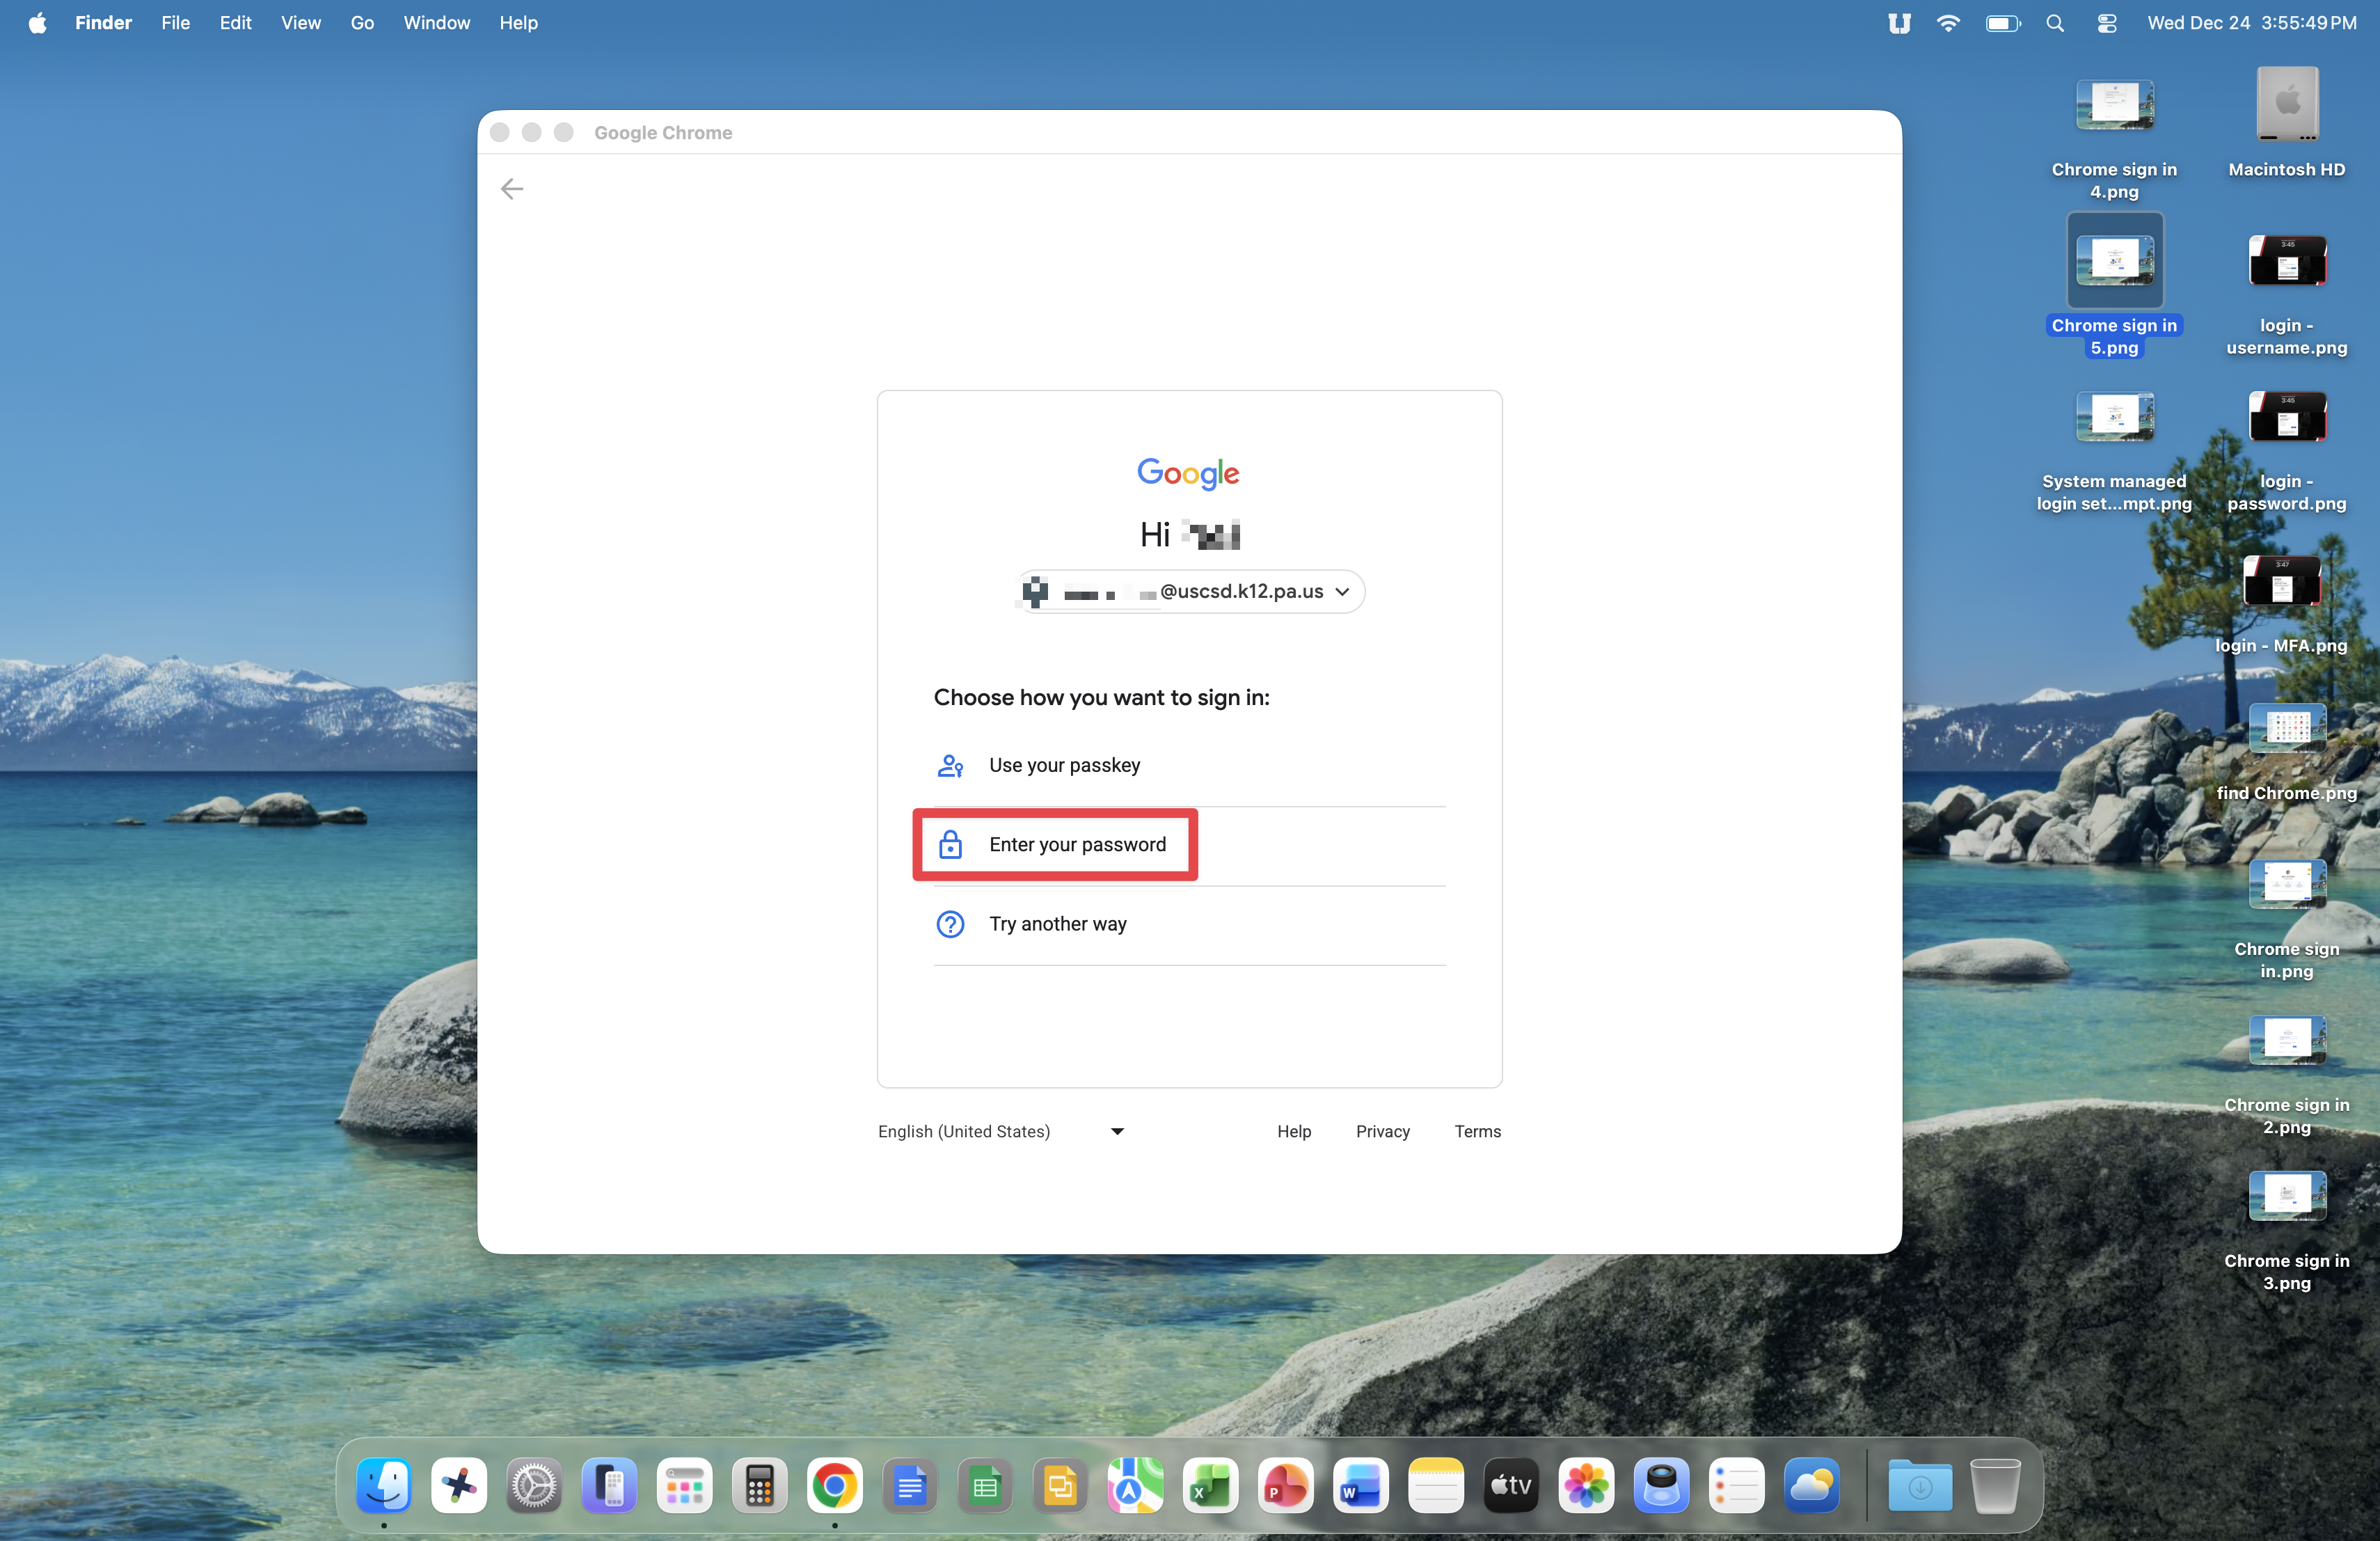
Task: Click Spotlight search icon in menu bar
Action: pos(2054,22)
